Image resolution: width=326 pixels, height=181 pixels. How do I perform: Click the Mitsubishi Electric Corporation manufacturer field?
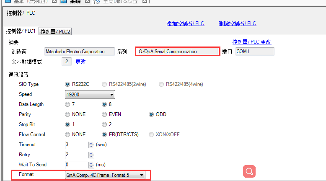point(80,52)
